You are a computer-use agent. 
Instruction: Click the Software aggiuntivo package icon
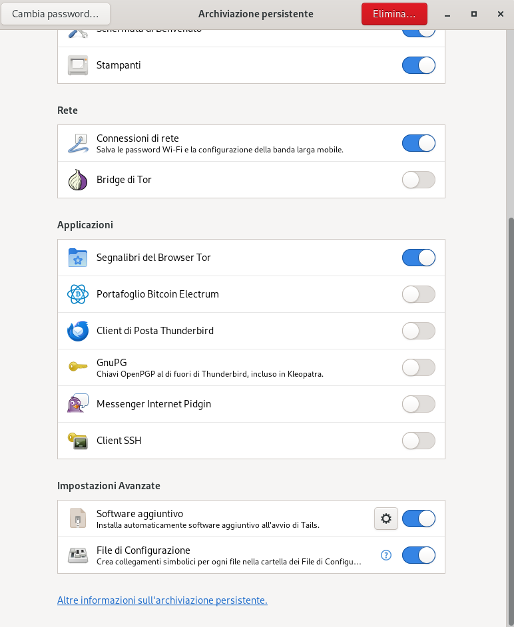point(78,519)
